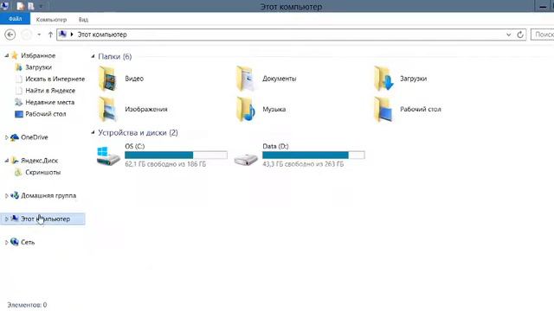Click the computer icon in address bar
Screen dimensions: 554x311
coord(63,35)
